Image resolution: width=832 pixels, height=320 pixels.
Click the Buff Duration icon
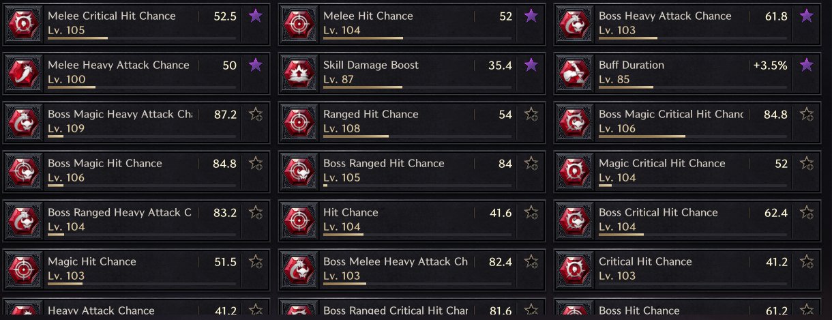click(575, 73)
